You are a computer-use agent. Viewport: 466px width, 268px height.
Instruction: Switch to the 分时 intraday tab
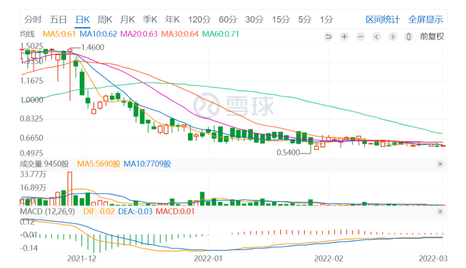pyautogui.click(x=33, y=19)
